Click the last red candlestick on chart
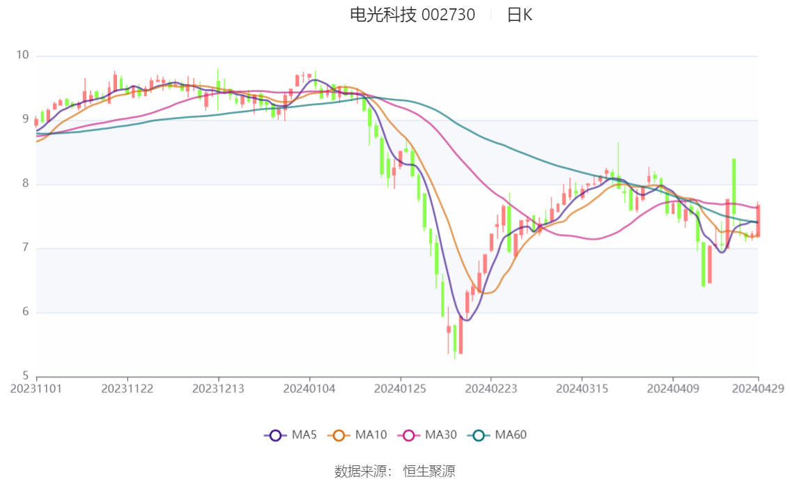790x480 pixels. (x=758, y=220)
